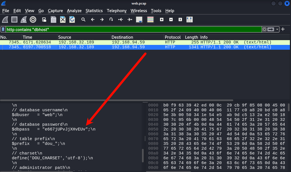Expand the recent filter history dropdown

[277, 29]
